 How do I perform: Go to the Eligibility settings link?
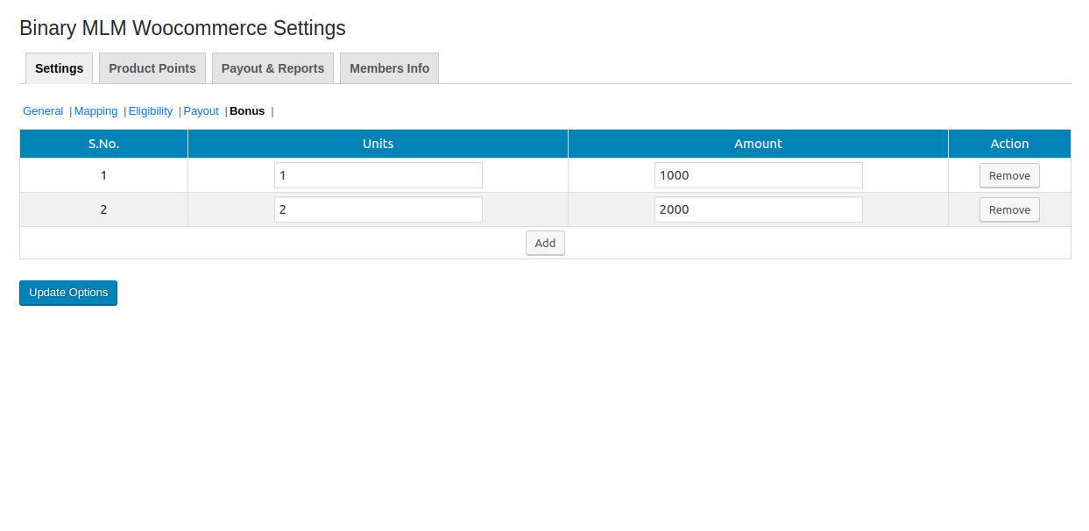(x=151, y=111)
